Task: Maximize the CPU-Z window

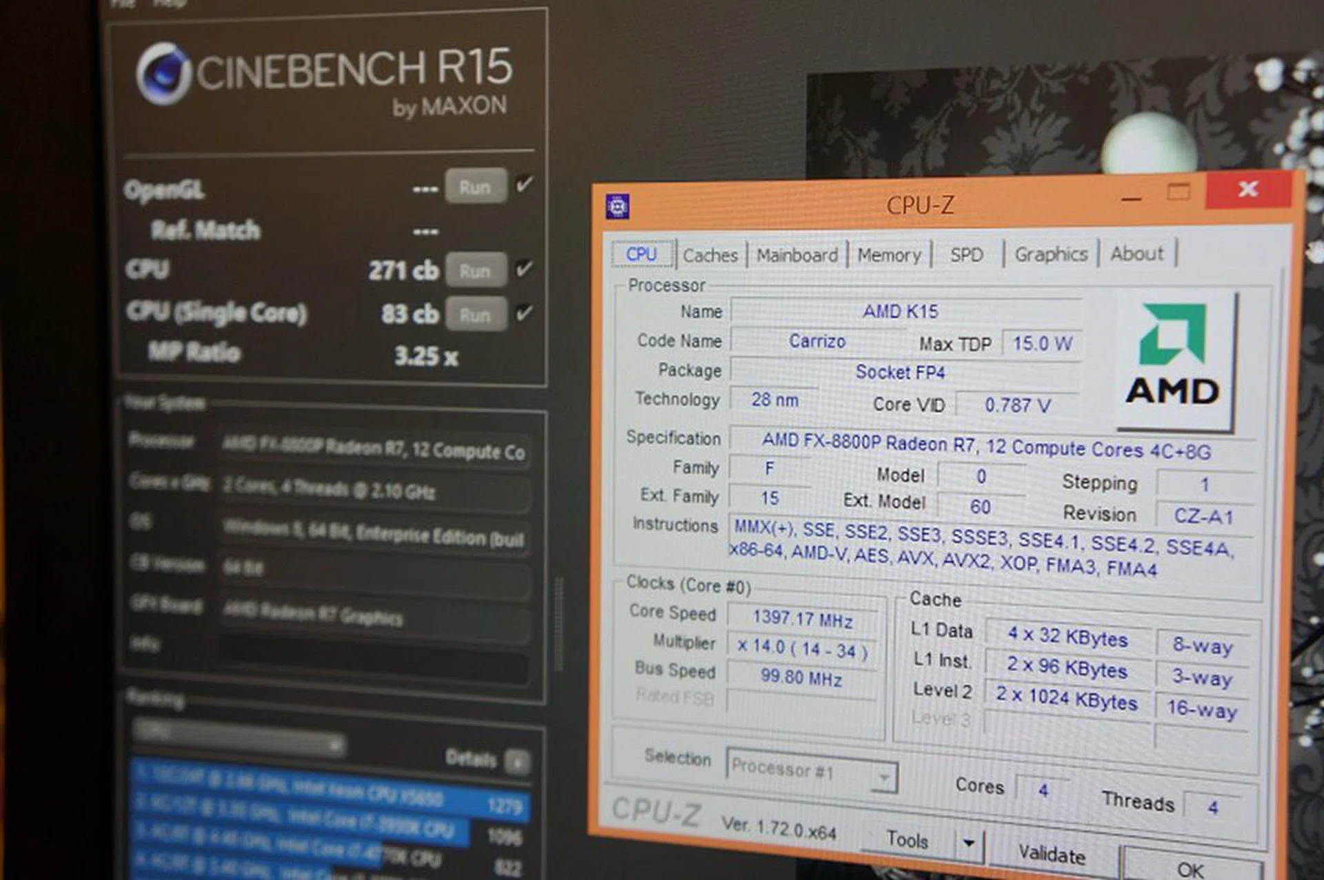Action: point(1178,192)
